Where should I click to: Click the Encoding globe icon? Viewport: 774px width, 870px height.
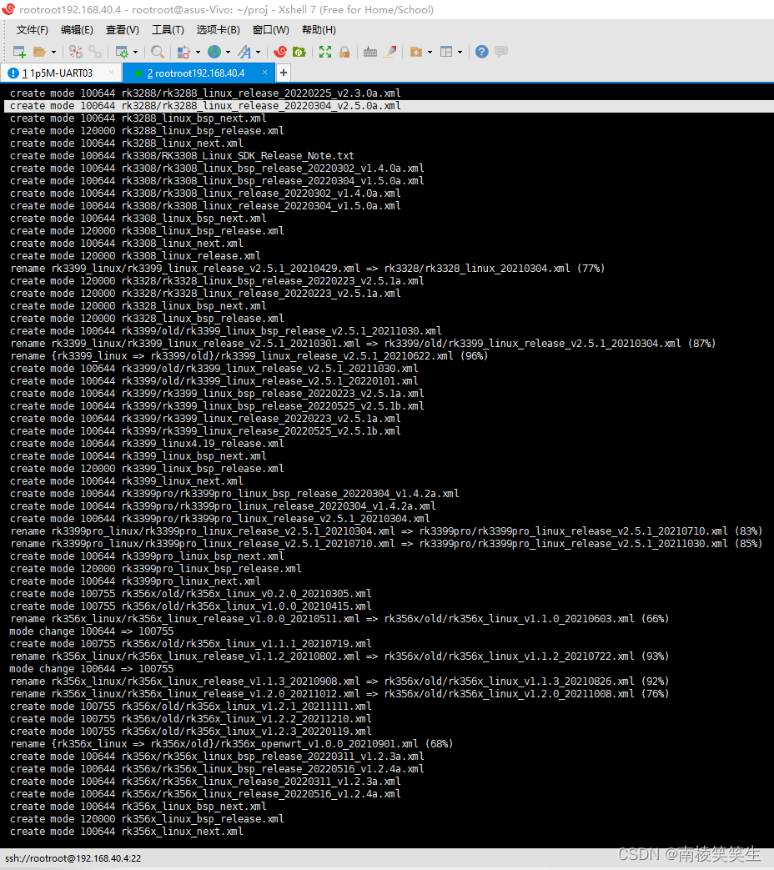214,52
